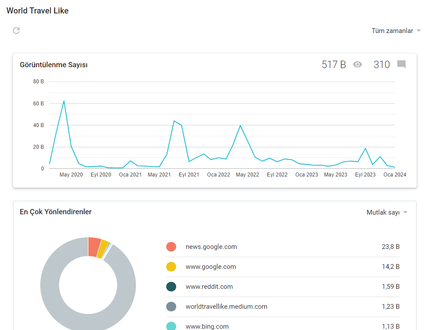
Task: Click the dark teal www.reddit.com legend dot
Action: [x=171, y=287]
